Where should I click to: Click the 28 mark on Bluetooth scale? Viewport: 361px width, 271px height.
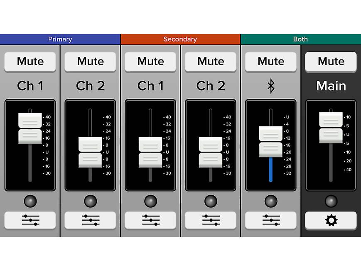287,166
